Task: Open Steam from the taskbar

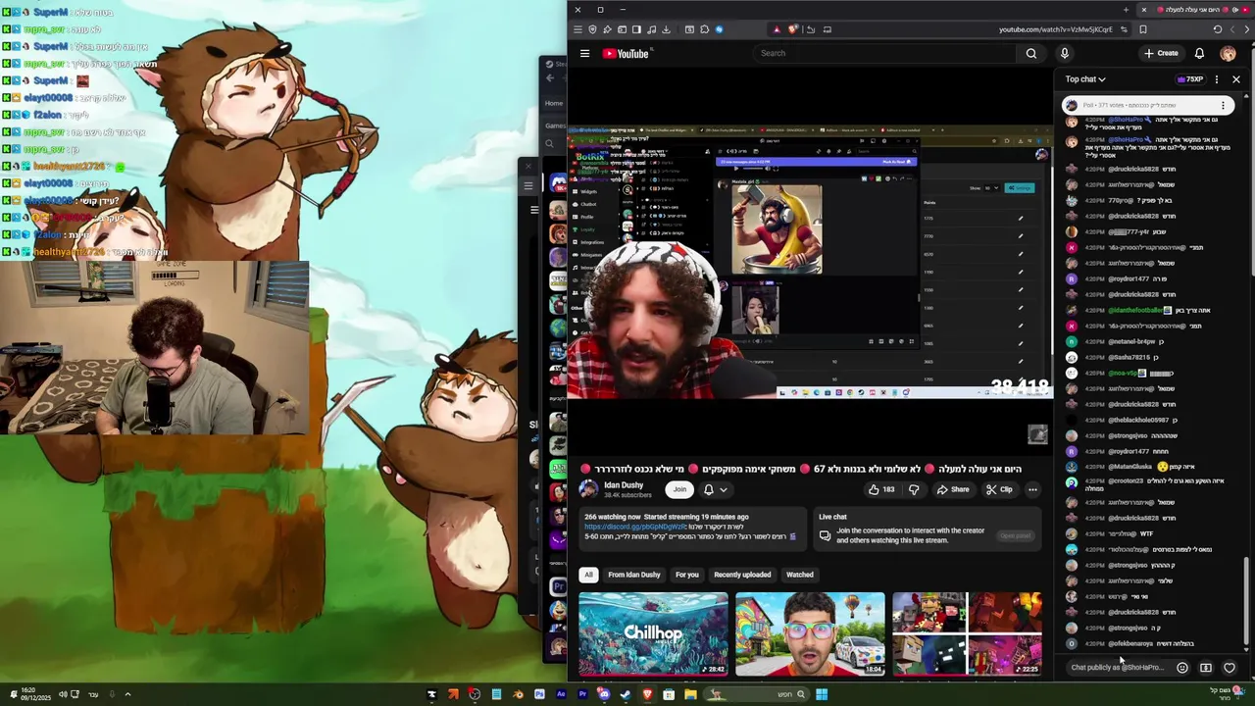Action: click(x=626, y=694)
